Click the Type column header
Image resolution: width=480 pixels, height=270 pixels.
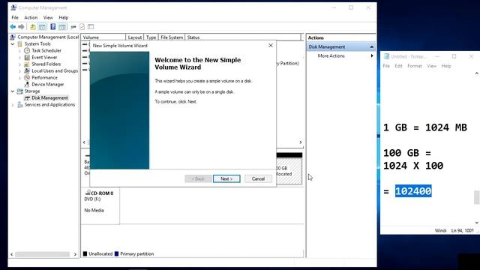pos(151,37)
